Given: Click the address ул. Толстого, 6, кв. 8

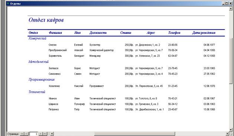Looking at the screenshot, I should (x=146, y=99).
